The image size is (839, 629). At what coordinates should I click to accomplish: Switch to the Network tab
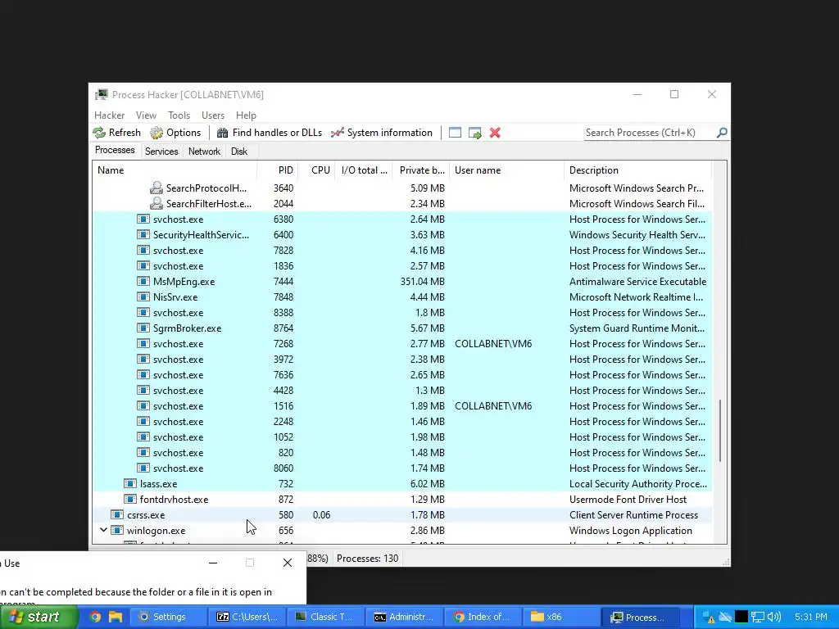click(204, 152)
